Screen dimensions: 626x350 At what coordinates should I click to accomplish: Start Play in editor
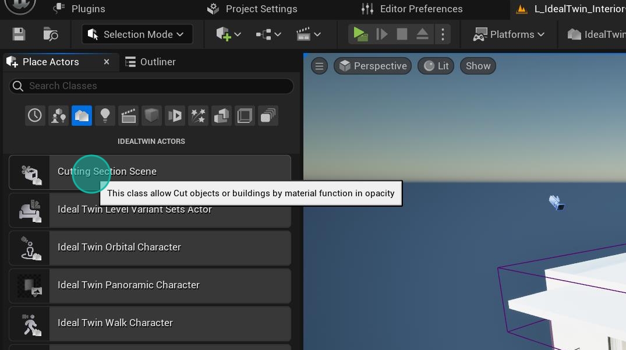tap(360, 34)
